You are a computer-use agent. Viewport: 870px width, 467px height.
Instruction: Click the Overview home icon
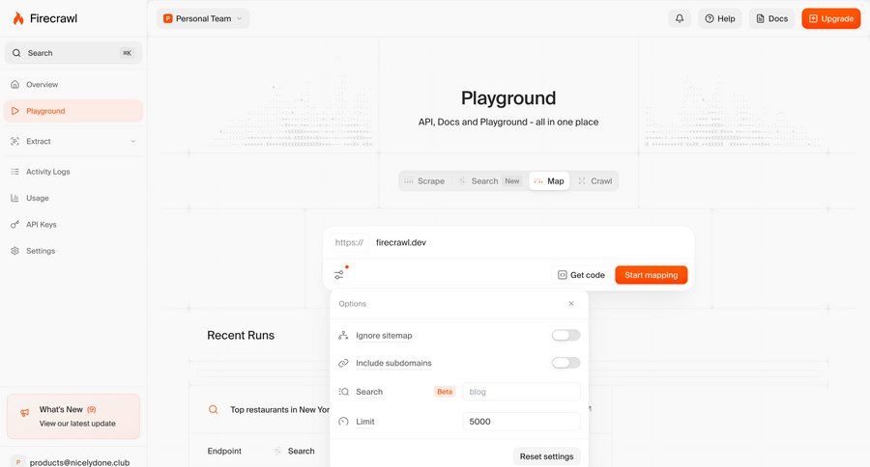pyautogui.click(x=14, y=85)
